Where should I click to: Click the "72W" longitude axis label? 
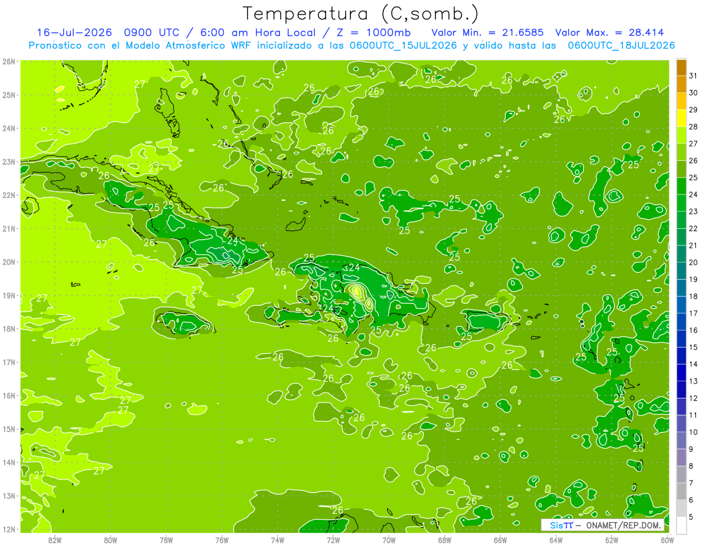pyautogui.click(x=333, y=540)
